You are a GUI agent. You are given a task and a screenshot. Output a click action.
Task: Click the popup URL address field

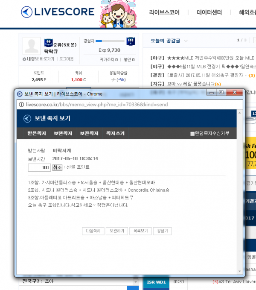(130, 105)
